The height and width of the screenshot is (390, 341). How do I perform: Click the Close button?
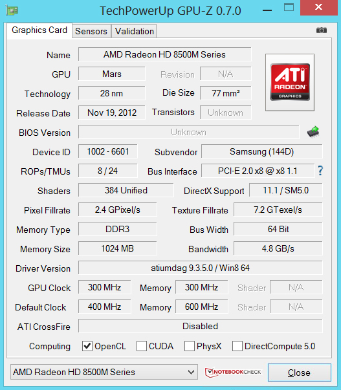click(x=299, y=373)
